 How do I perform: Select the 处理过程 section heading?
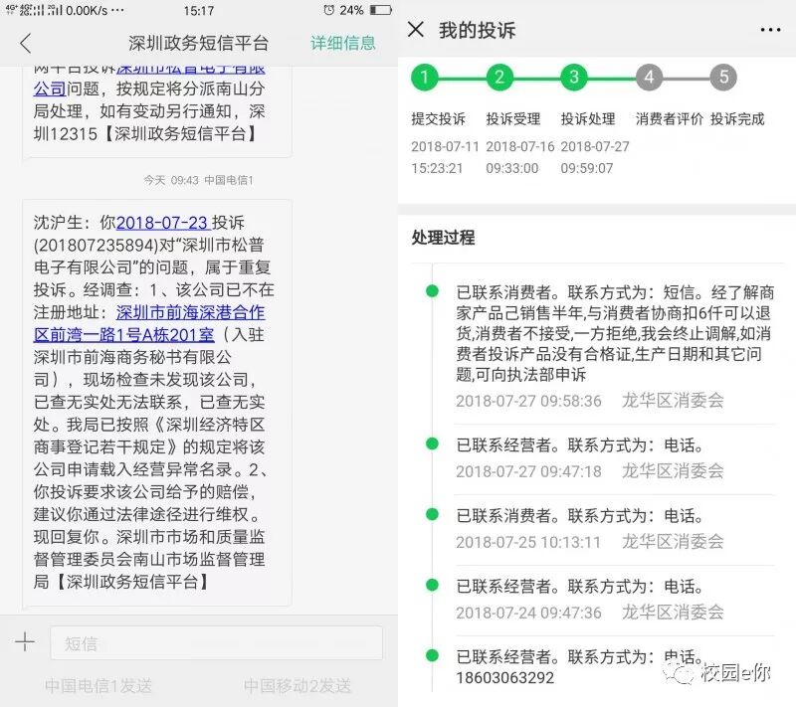point(443,238)
